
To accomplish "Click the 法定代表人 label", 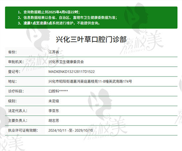I will [x=18, y=111].
